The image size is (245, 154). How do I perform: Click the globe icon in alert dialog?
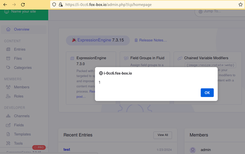coord(101,73)
